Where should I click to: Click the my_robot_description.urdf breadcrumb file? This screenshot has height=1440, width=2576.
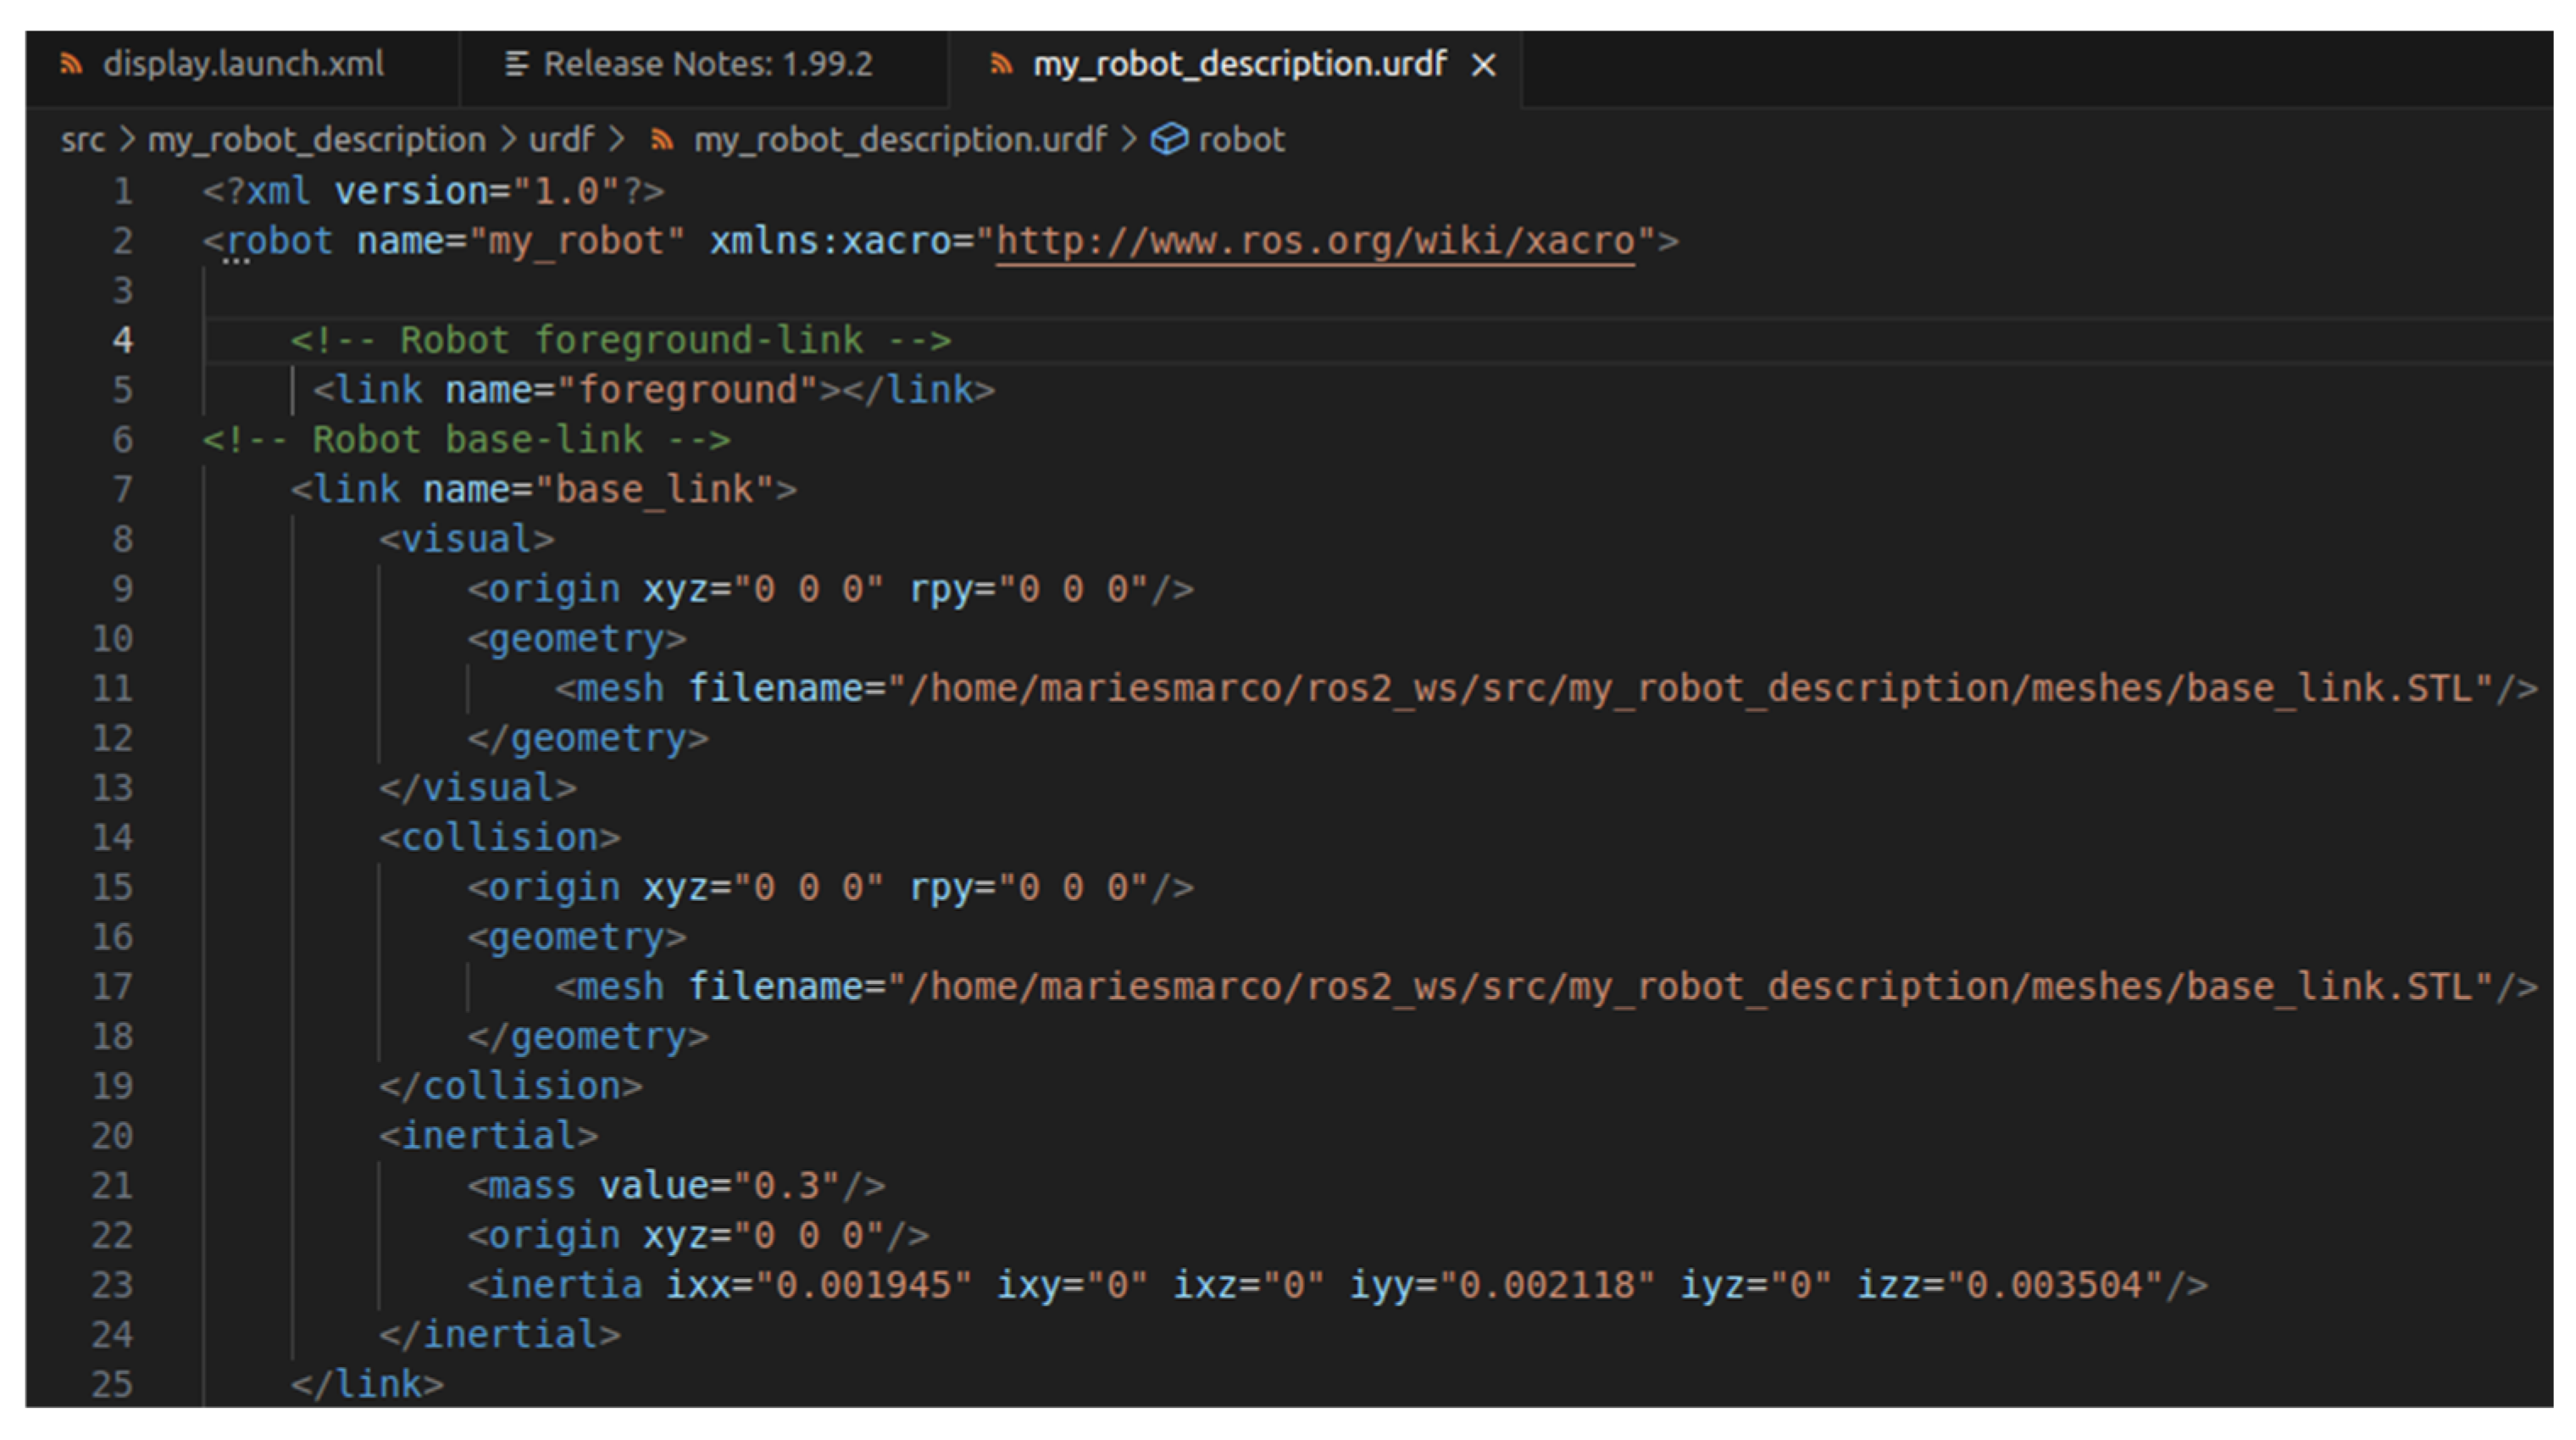pyautogui.click(x=900, y=140)
